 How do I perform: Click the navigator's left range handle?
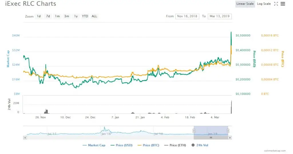(x=194, y=131)
